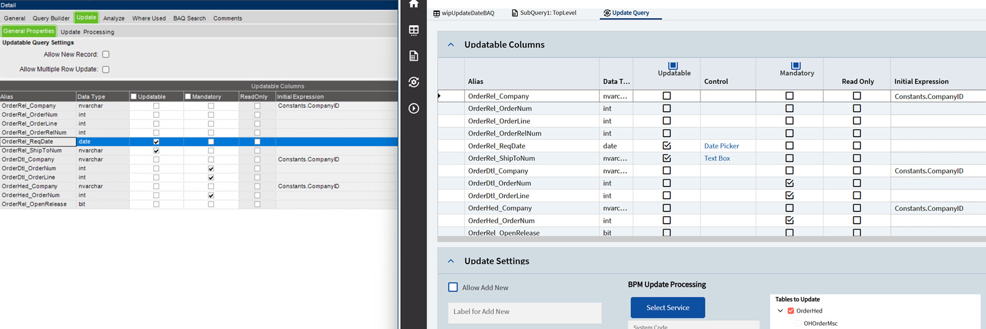Uncheck Updatable for OrderRel_ReqDate in the right grid
Viewport: 986px width, 329px height.
[667, 146]
